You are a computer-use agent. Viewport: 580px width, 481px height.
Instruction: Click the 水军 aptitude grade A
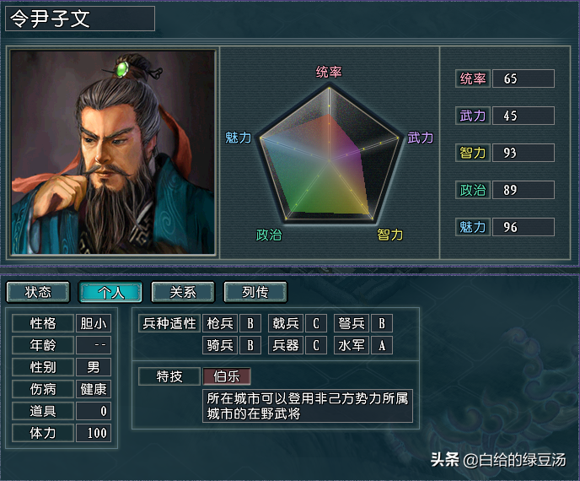(x=382, y=345)
